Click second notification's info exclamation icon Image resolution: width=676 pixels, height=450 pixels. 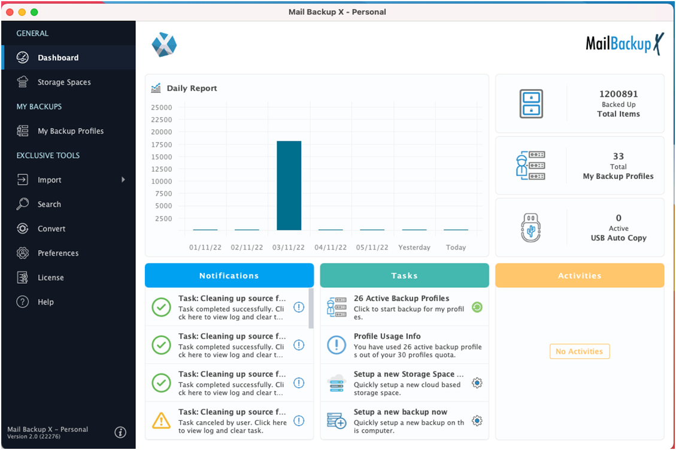(299, 345)
